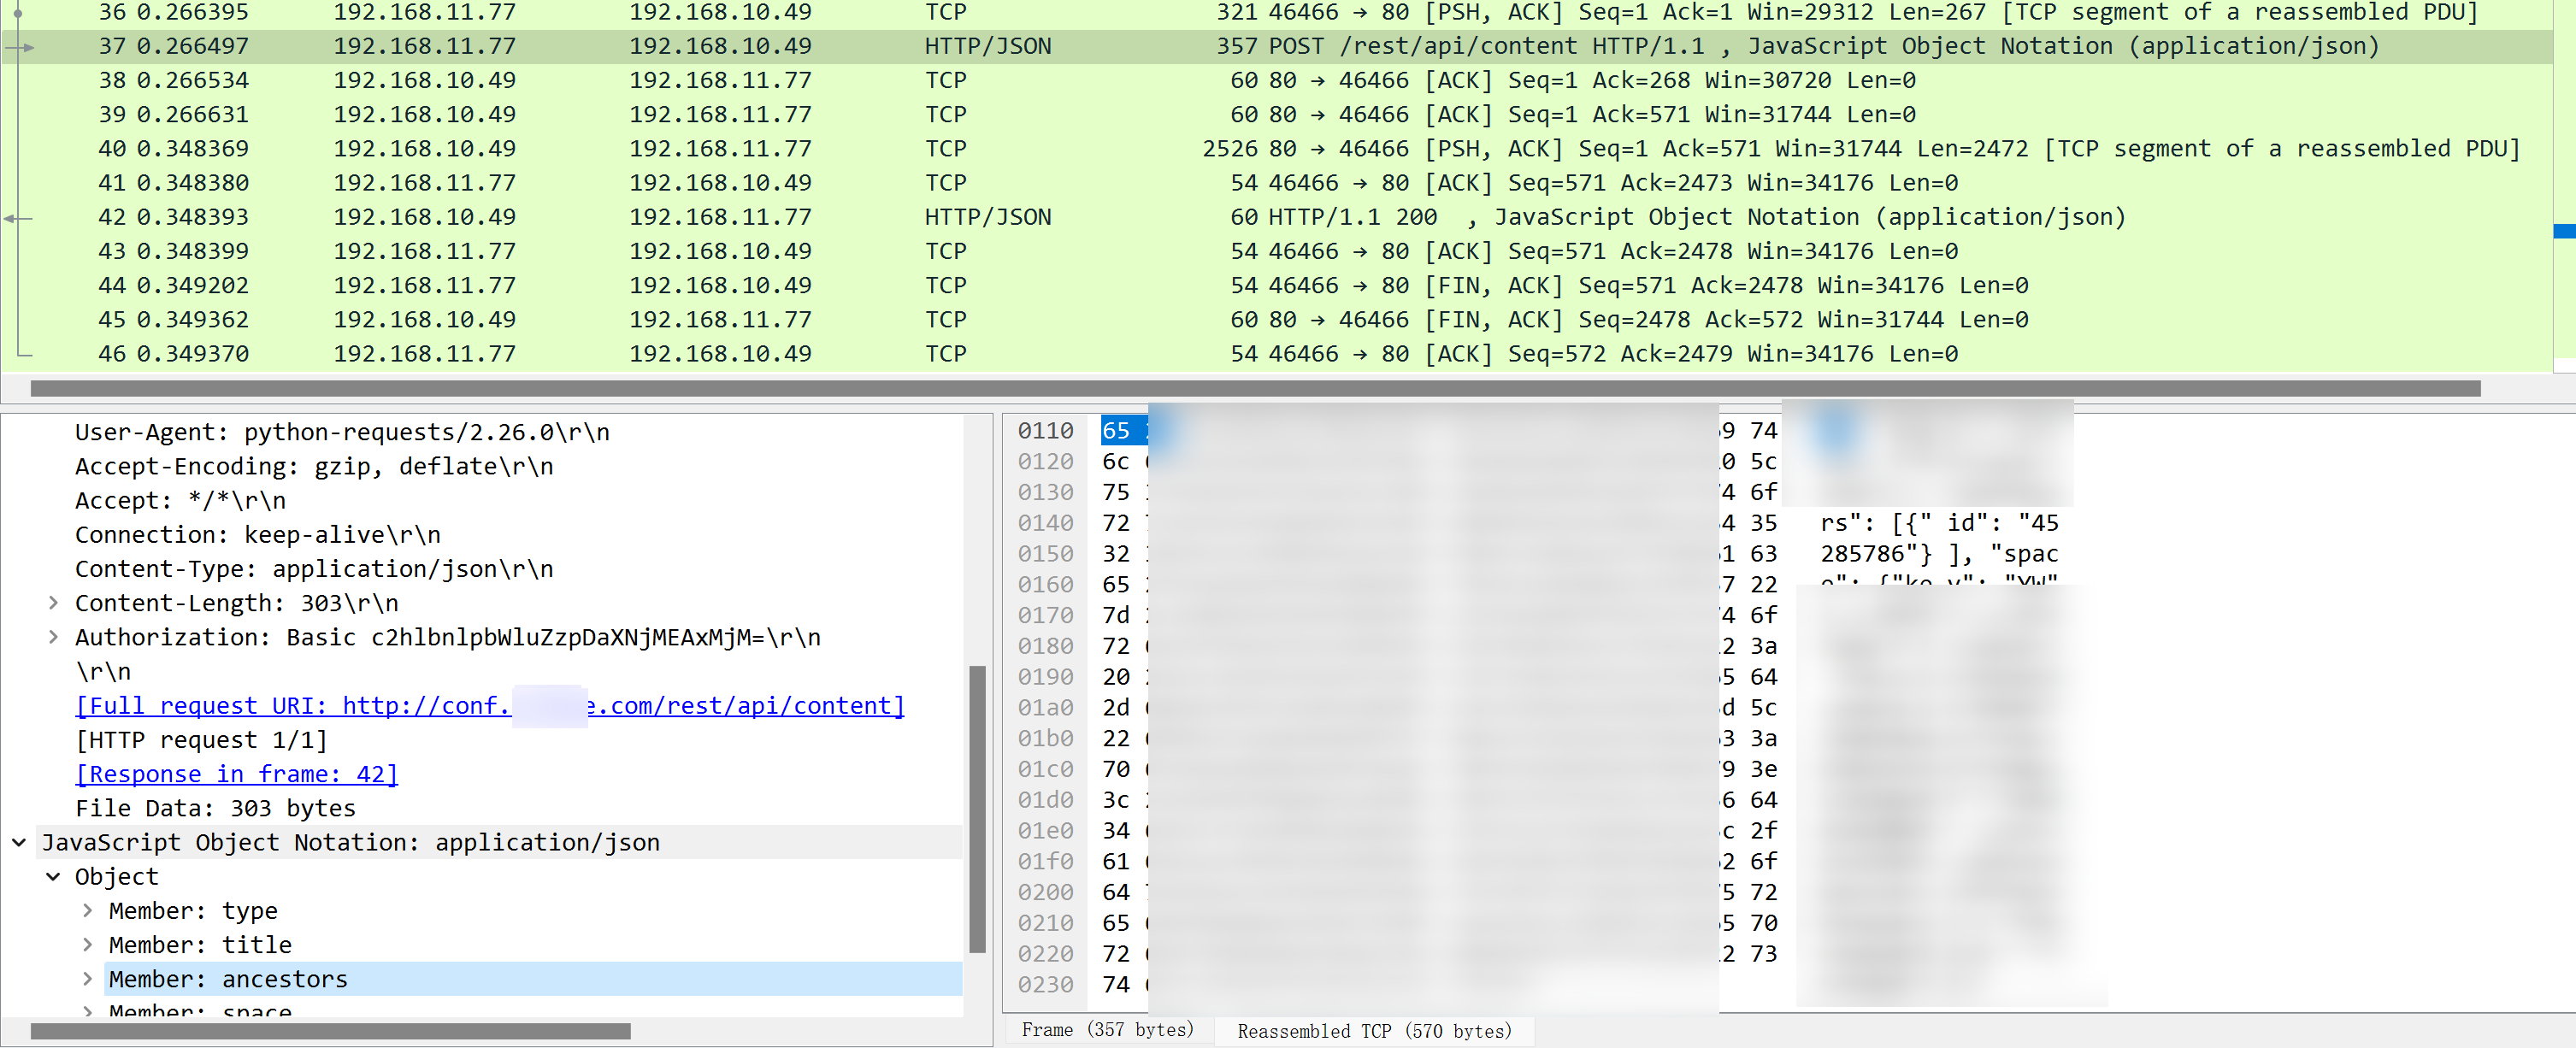2576x1048 pixels.
Task: Expand Member: title node
Action: (x=88, y=944)
